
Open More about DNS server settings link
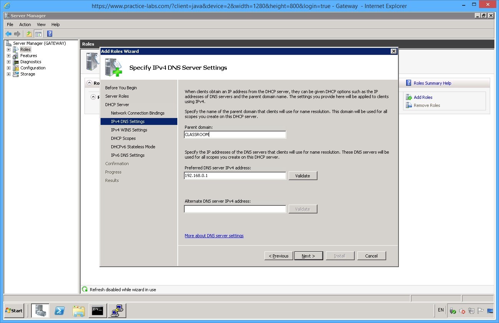214,236
